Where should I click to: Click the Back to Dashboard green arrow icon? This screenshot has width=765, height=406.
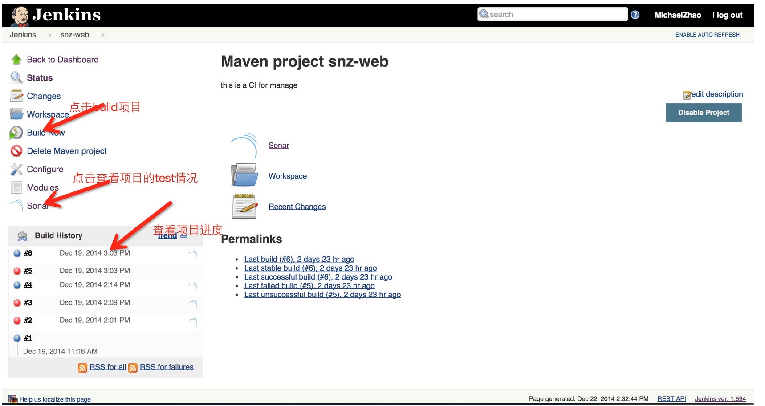16,59
